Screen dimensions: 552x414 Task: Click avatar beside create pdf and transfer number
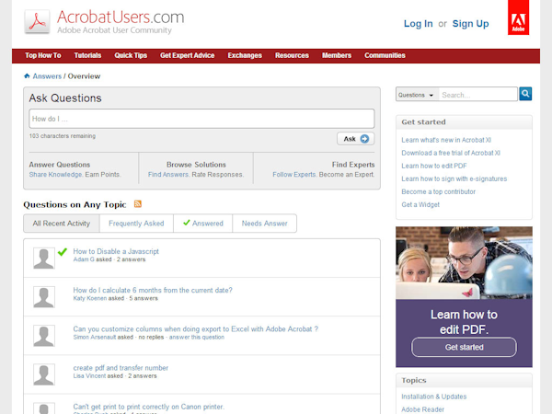point(43,374)
